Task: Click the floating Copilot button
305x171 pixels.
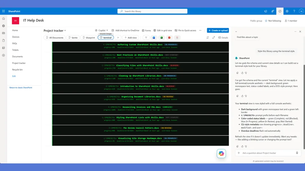Action: click(x=221, y=154)
